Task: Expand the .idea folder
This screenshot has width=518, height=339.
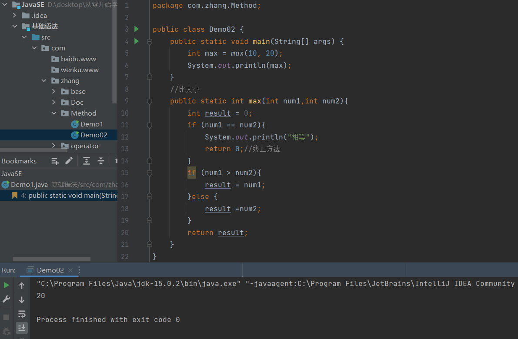Action: tap(14, 15)
